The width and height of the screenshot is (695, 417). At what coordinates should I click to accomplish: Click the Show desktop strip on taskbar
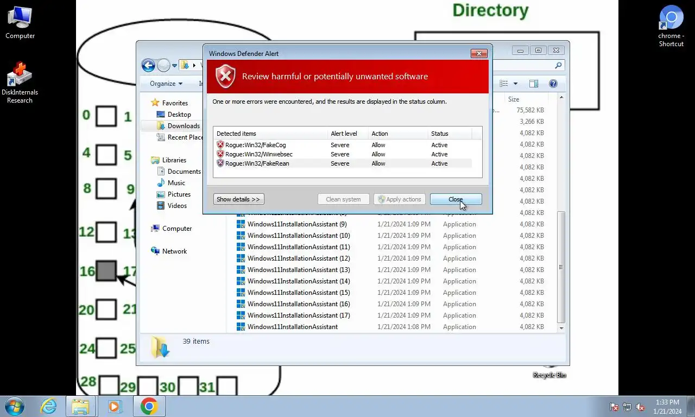click(691, 406)
